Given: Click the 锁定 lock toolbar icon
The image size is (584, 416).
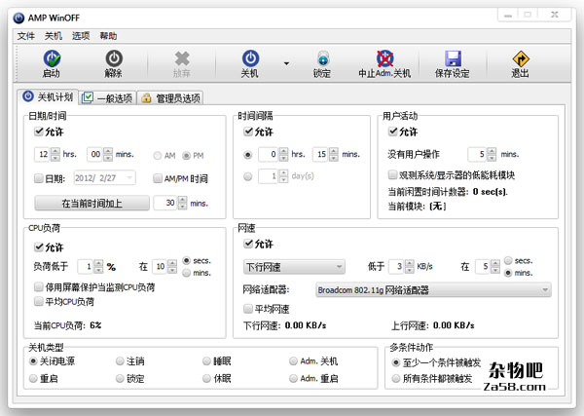Looking at the screenshot, I should [x=322, y=58].
